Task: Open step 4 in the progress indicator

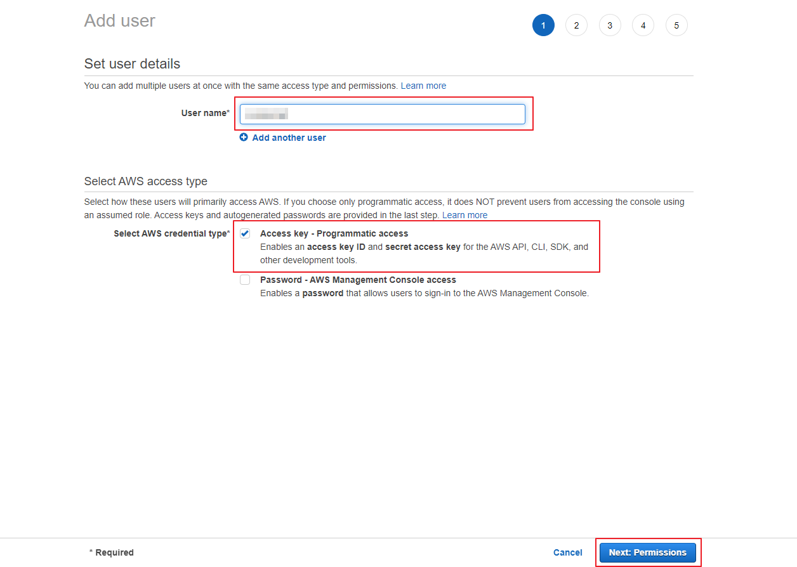Action: 643,25
